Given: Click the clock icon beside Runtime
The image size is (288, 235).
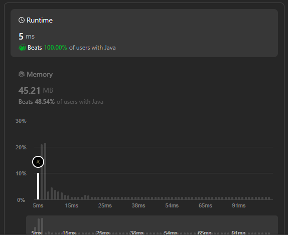Looking at the screenshot, I should click(x=22, y=20).
